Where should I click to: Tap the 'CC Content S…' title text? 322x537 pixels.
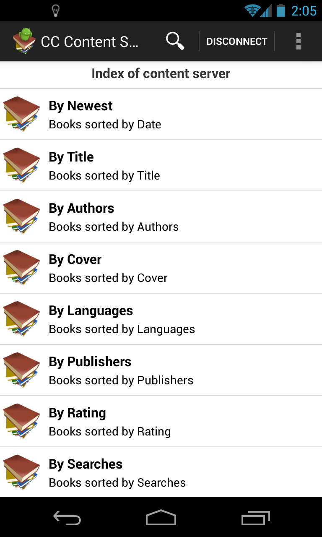click(90, 42)
